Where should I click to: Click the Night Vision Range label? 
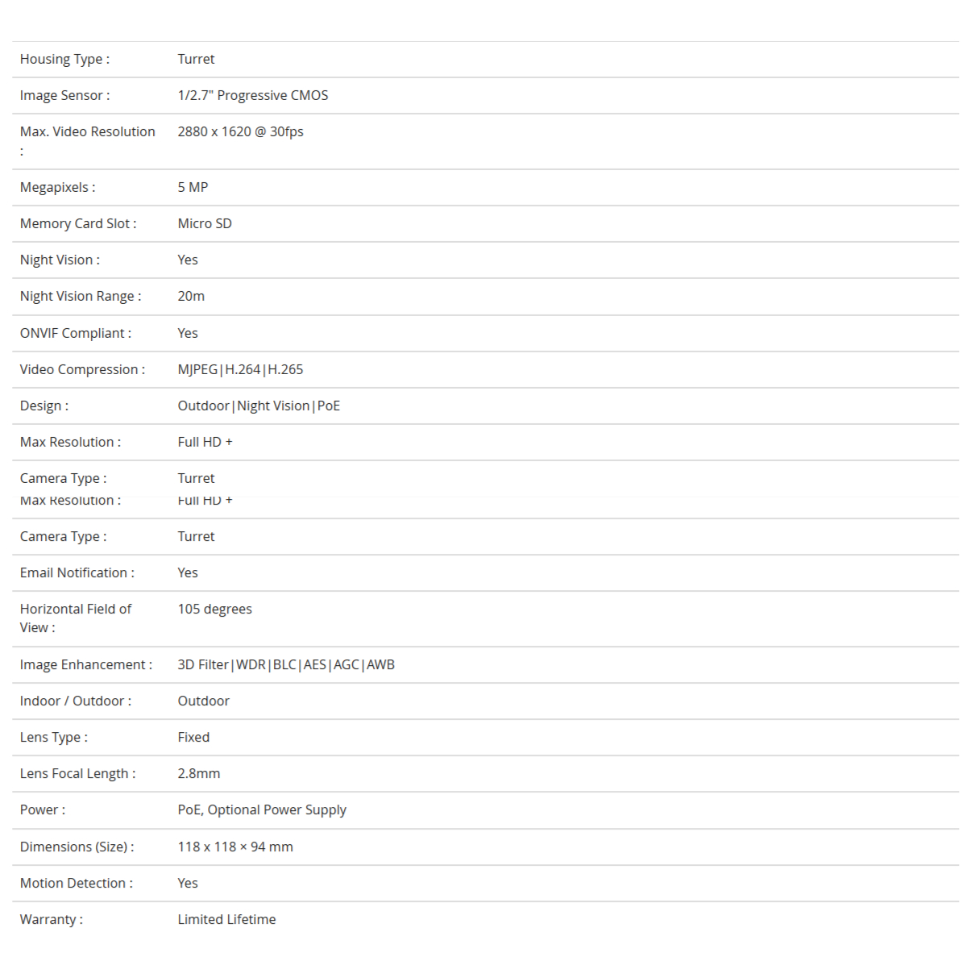[81, 296]
